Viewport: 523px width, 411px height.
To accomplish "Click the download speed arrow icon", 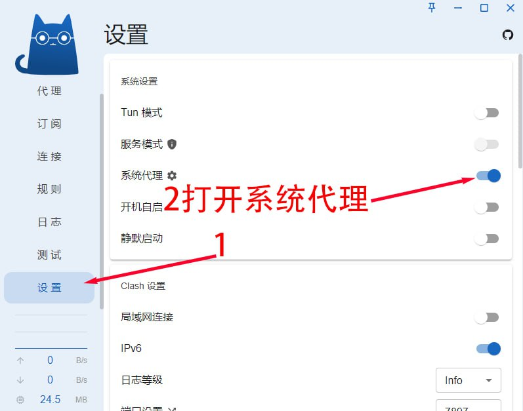I will (x=20, y=380).
